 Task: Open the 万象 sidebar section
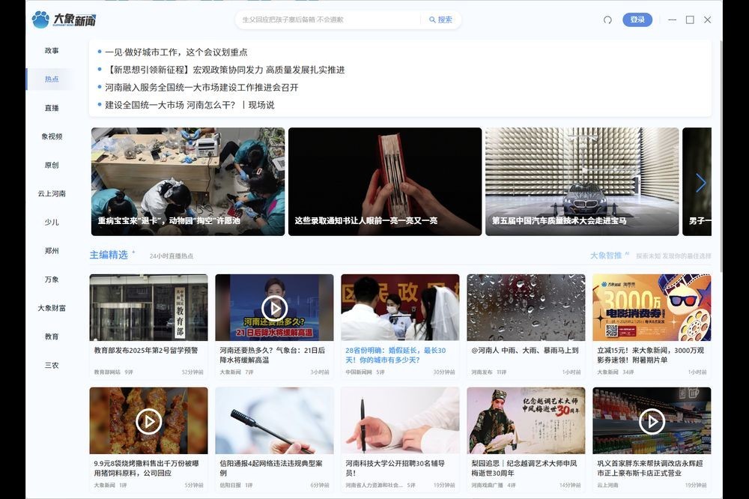click(52, 279)
